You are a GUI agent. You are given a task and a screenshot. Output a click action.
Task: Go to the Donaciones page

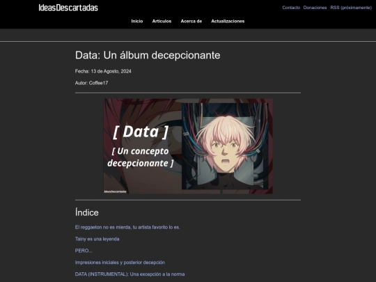tap(315, 8)
